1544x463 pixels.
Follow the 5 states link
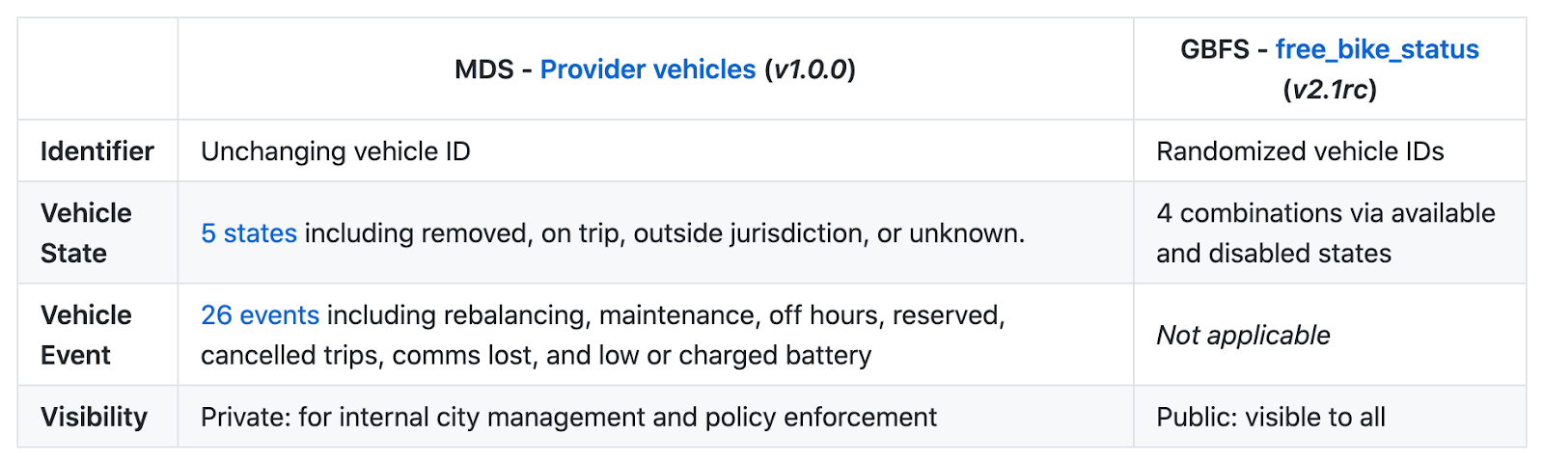pyautogui.click(x=249, y=233)
